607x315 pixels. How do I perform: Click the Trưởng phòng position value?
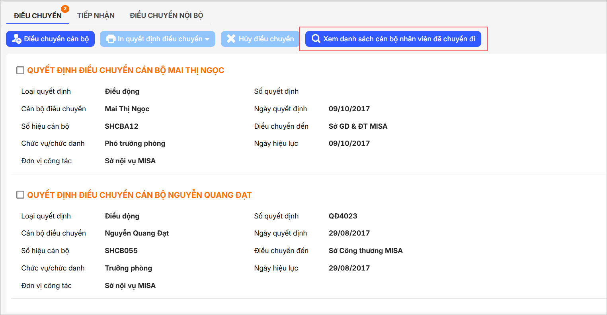(x=128, y=268)
